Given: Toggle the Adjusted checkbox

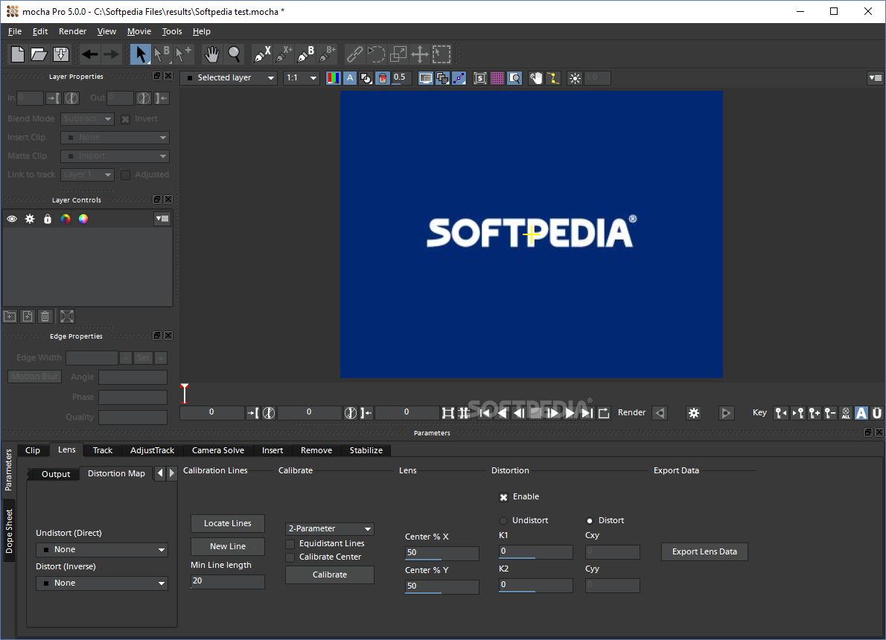Looking at the screenshot, I should (x=125, y=175).
